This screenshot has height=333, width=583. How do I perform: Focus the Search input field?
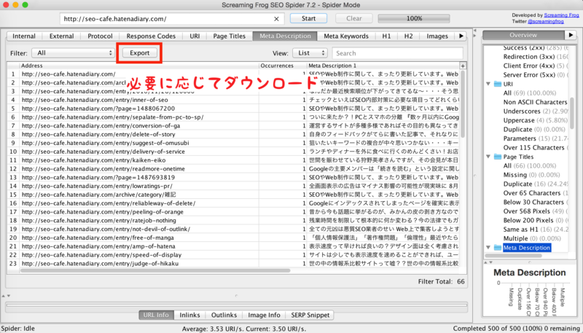coord(397,53)
